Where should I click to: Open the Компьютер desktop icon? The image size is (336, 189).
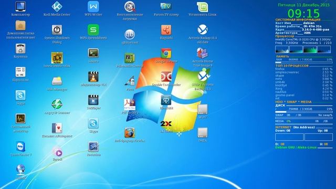20,7
